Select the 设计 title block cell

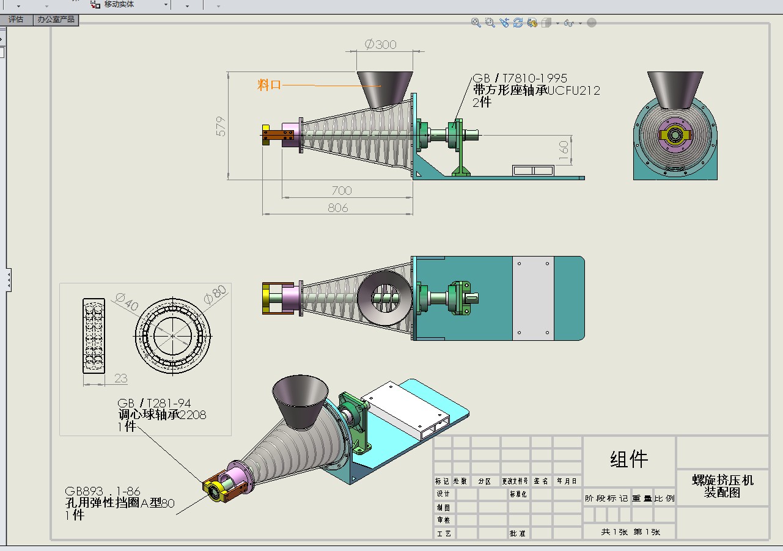tap(444, 494)
